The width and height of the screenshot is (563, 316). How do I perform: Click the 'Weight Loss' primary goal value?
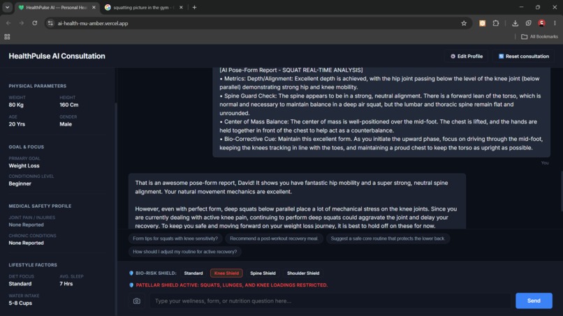tap(24, 166)
